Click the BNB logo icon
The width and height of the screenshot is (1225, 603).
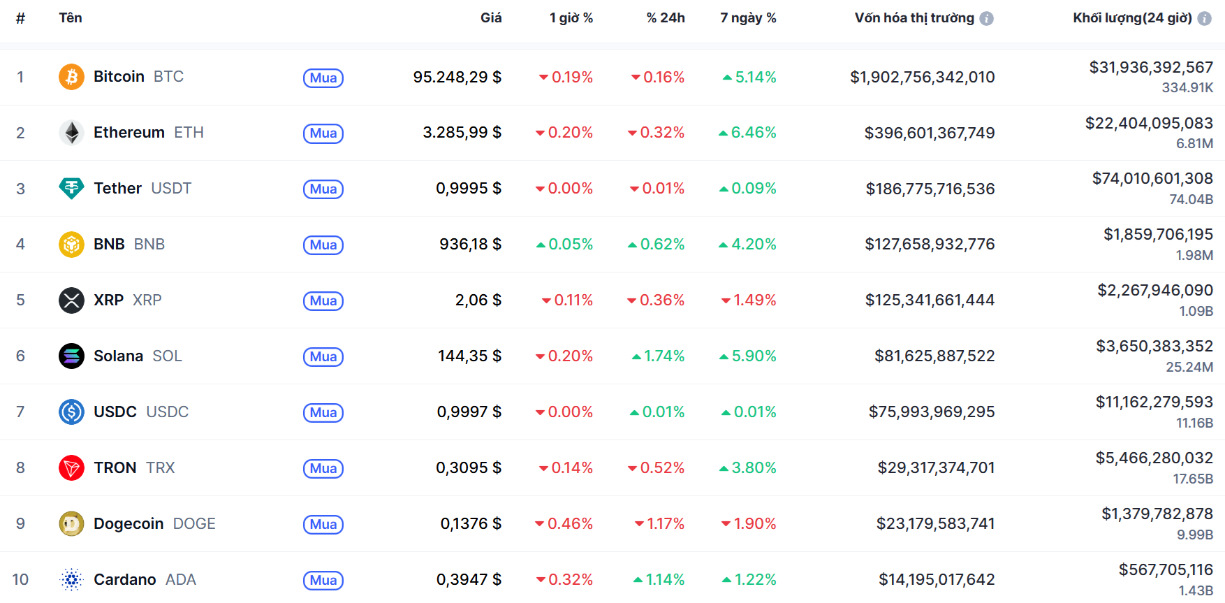tap(71, 245)
